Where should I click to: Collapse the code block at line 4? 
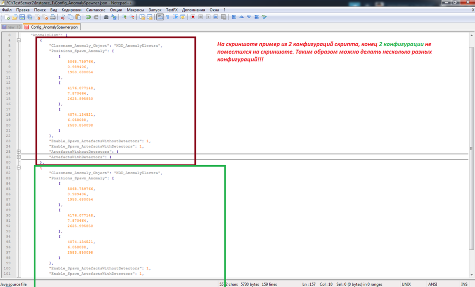(19, 40)
